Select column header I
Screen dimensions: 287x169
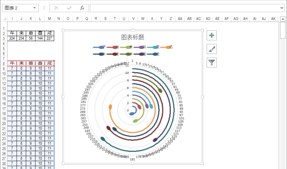pos(12,19)
